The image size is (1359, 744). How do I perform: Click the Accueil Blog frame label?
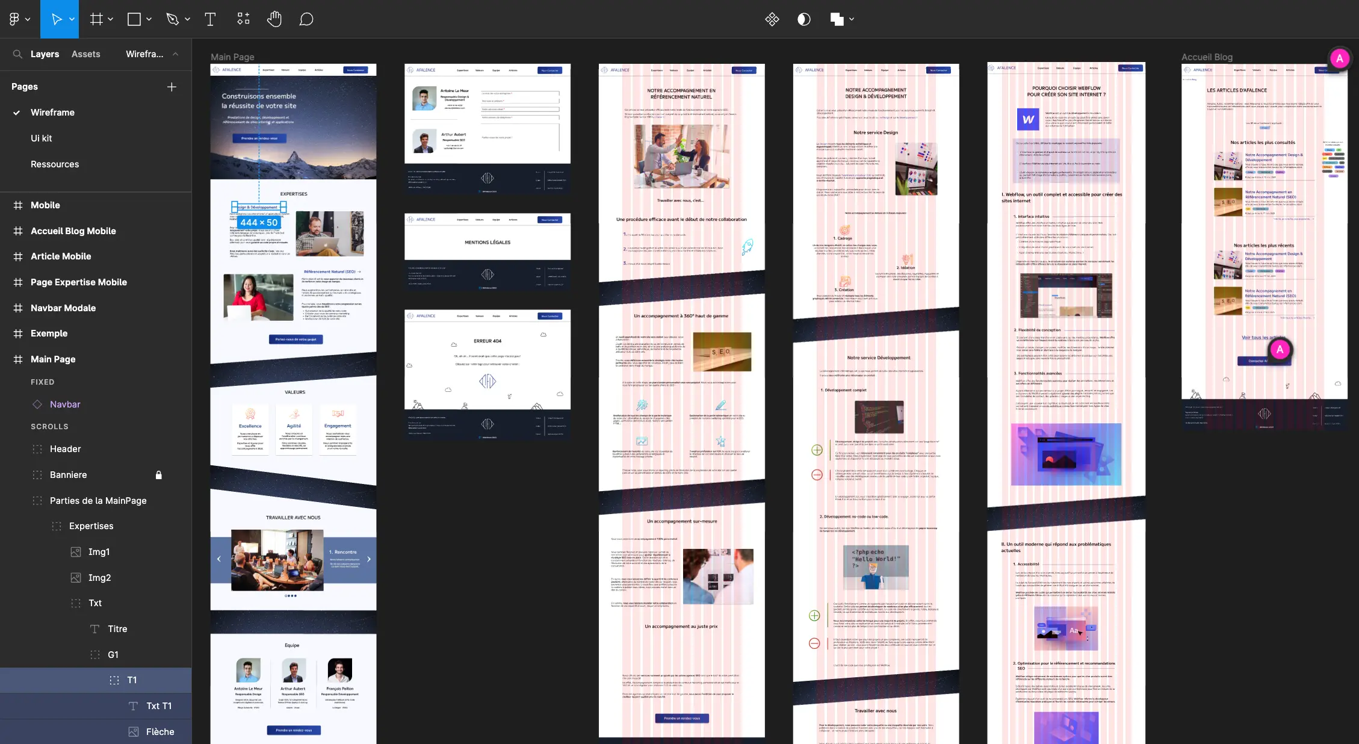[1207, 57]
